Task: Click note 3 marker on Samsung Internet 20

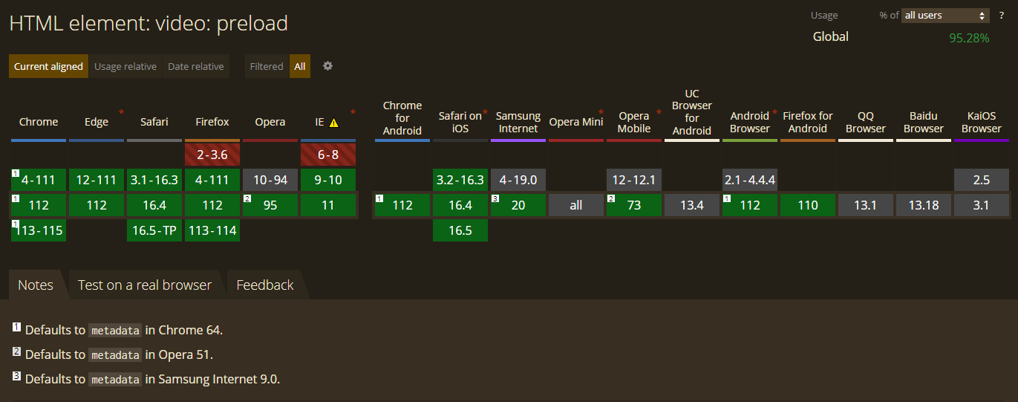Action: 495,199
